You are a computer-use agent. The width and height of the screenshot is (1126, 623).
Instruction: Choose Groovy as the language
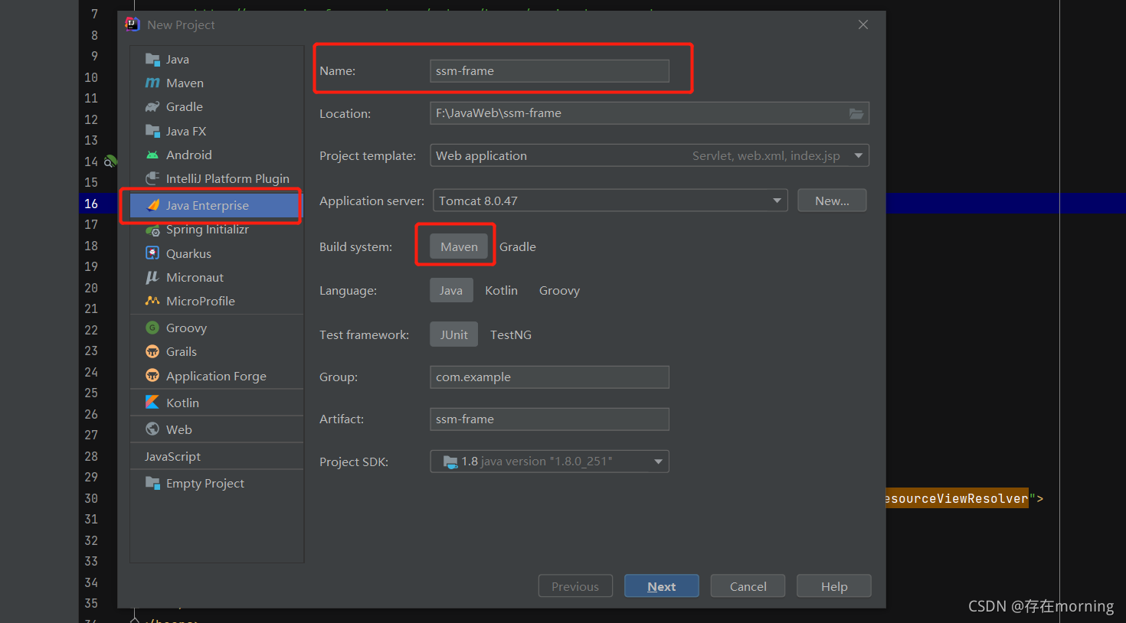[559, 290]
